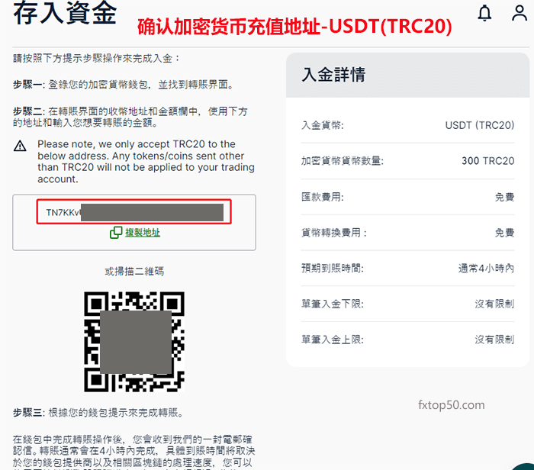Select the 300 TRC20 amount value
This screenshot has width=534, height=470.
coord(487,161)
